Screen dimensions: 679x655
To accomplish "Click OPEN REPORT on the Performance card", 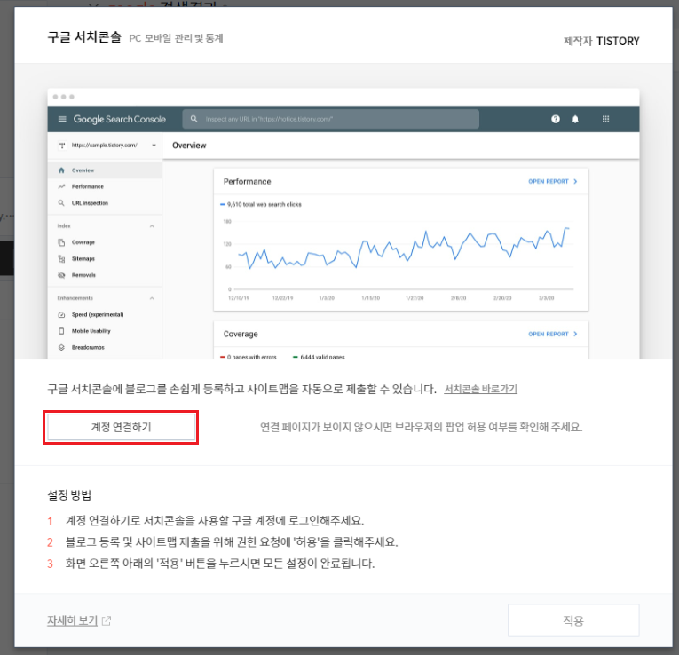I will [553, 181].
